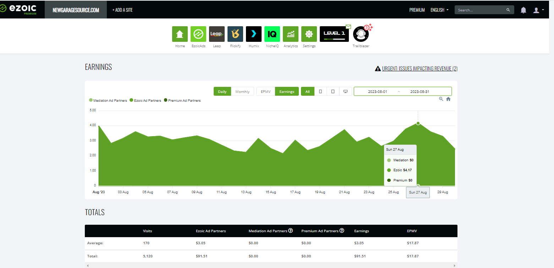Click the 09 Aug axis label
554x268 pixels.
pyautogui.click(x=197, y=192)
